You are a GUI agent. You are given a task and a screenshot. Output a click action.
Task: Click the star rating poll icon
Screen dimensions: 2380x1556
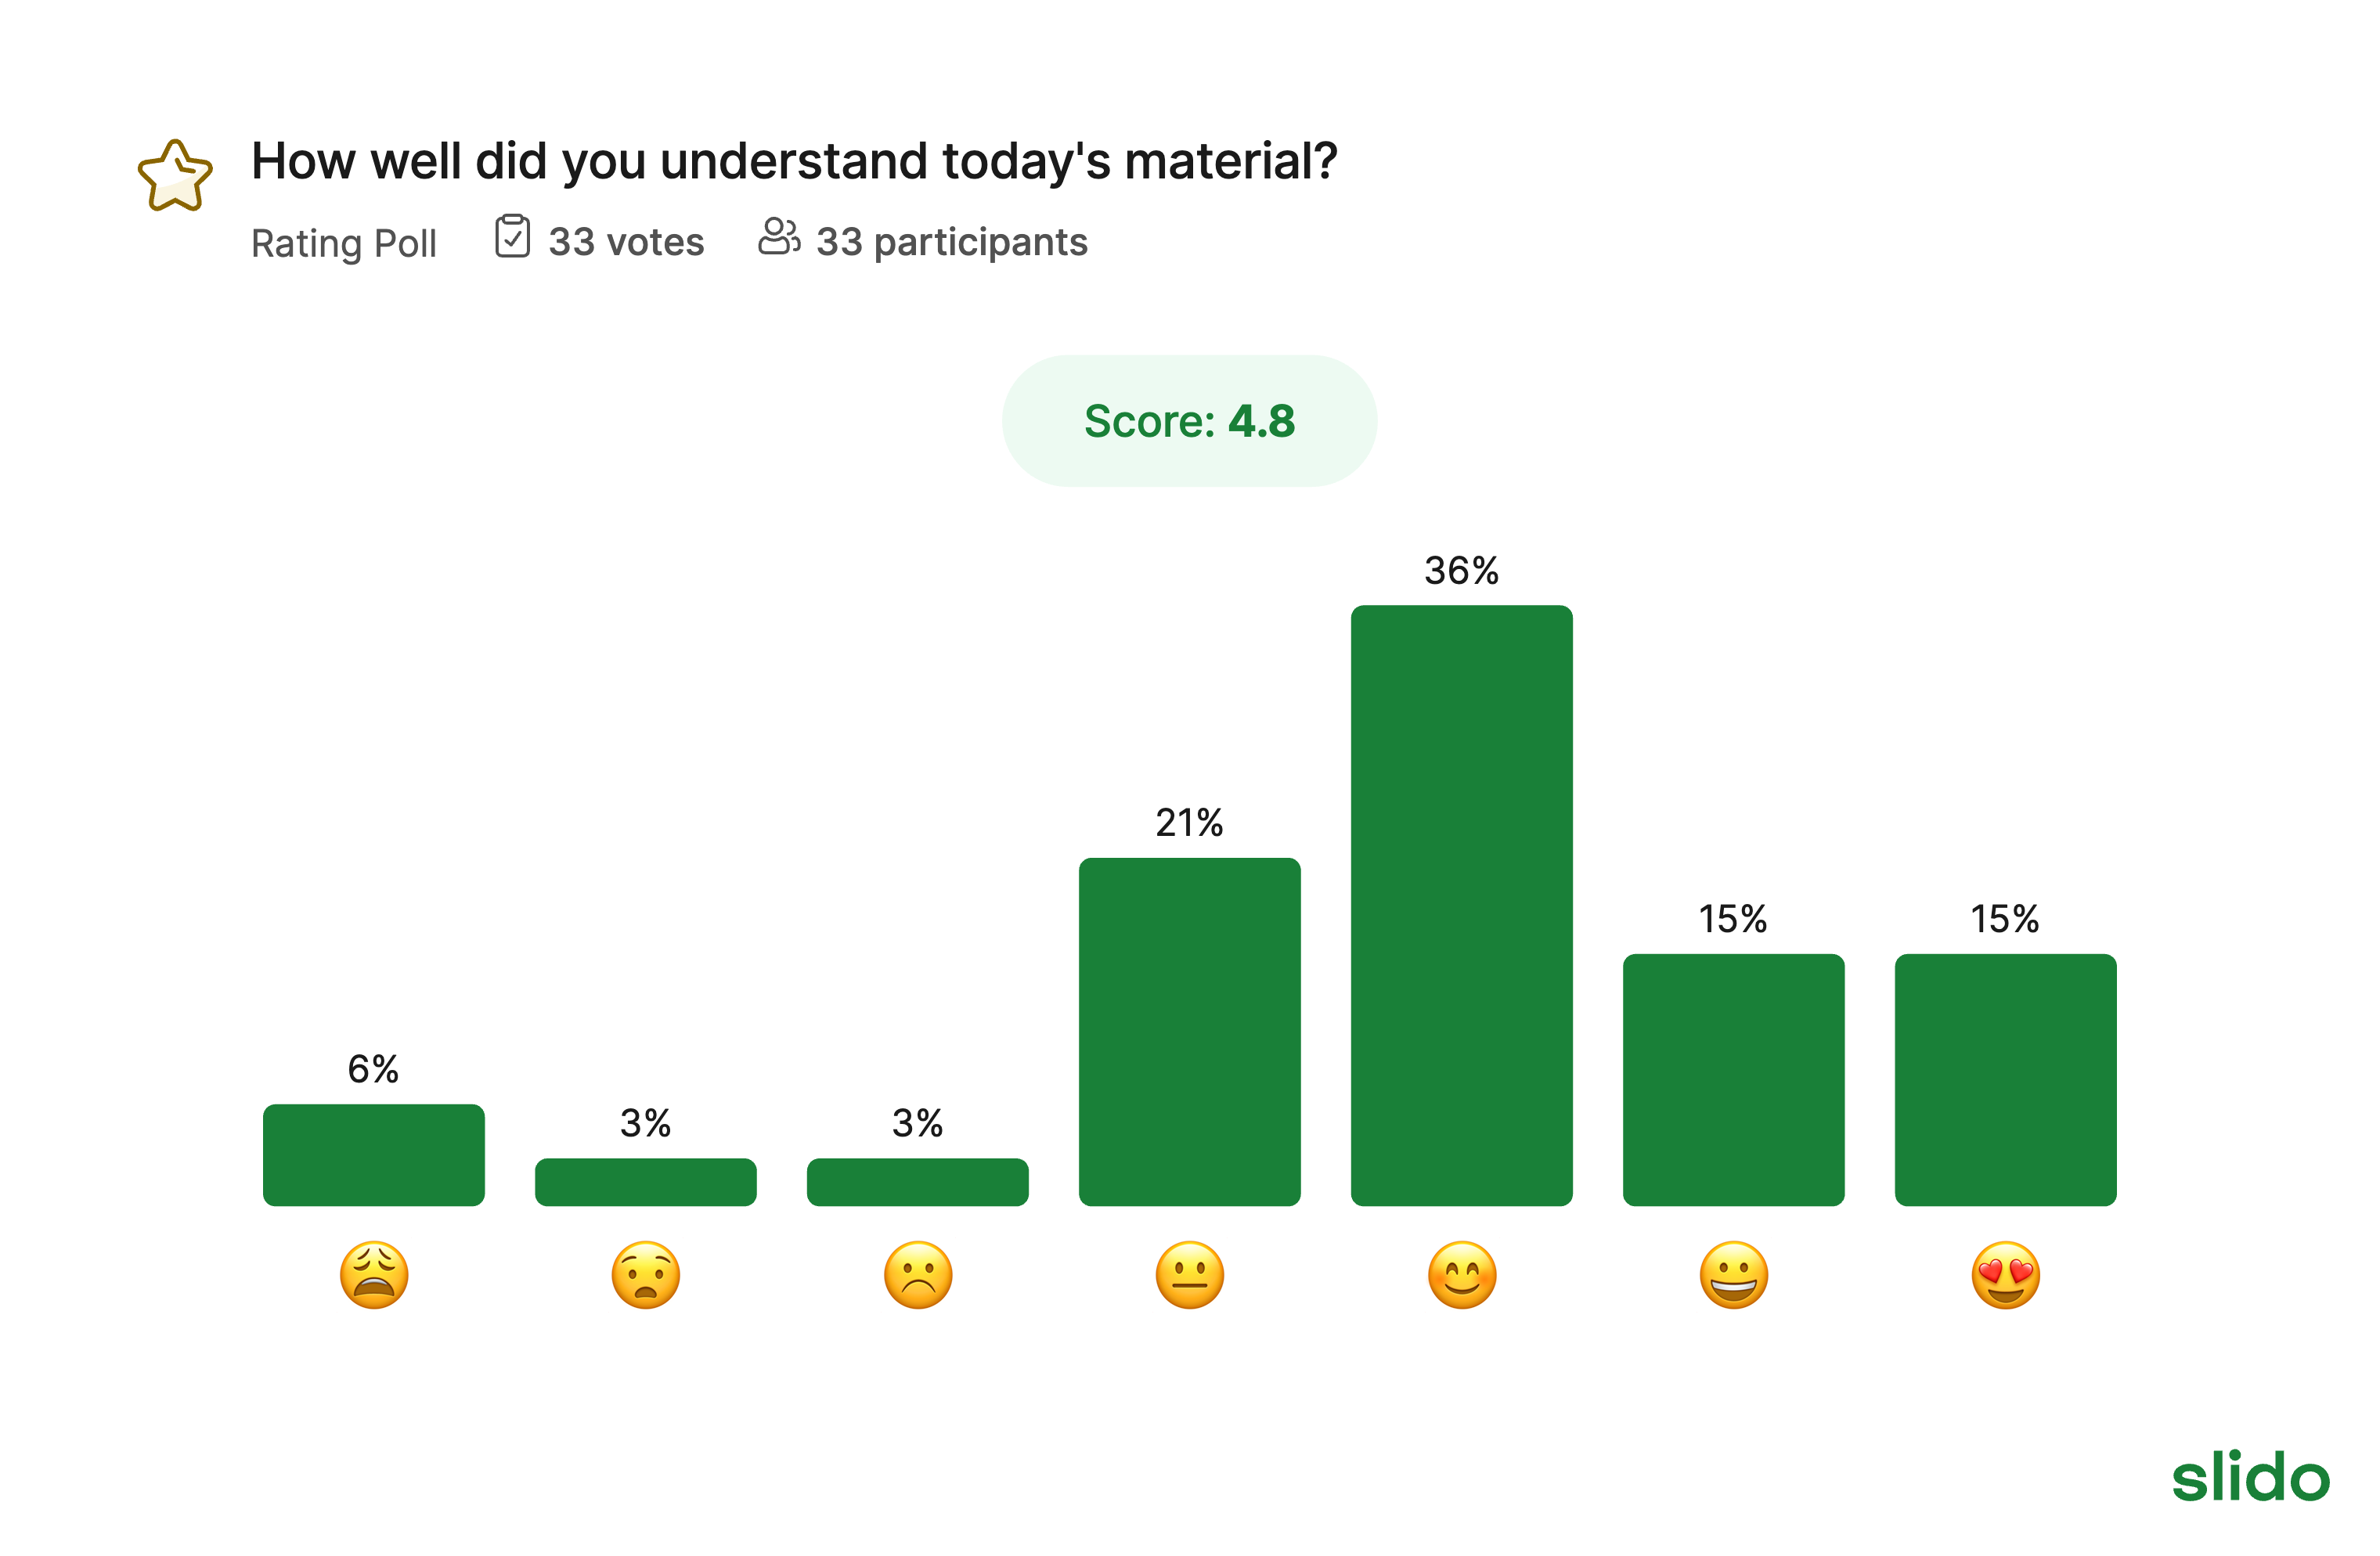[x=175, y=176]
